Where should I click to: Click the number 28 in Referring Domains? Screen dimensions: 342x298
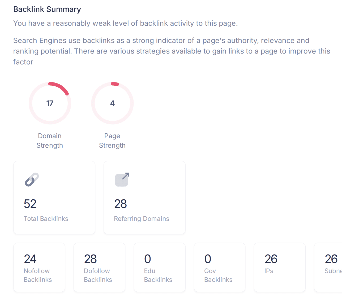click(121, 204)
